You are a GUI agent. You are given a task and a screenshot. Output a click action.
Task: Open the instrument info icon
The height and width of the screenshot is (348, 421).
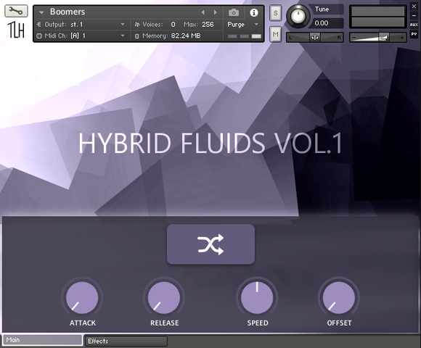(x=254, y=12)
